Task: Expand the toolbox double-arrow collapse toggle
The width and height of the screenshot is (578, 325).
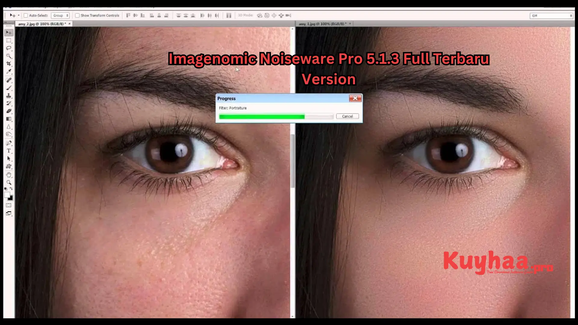Action: 5,22
